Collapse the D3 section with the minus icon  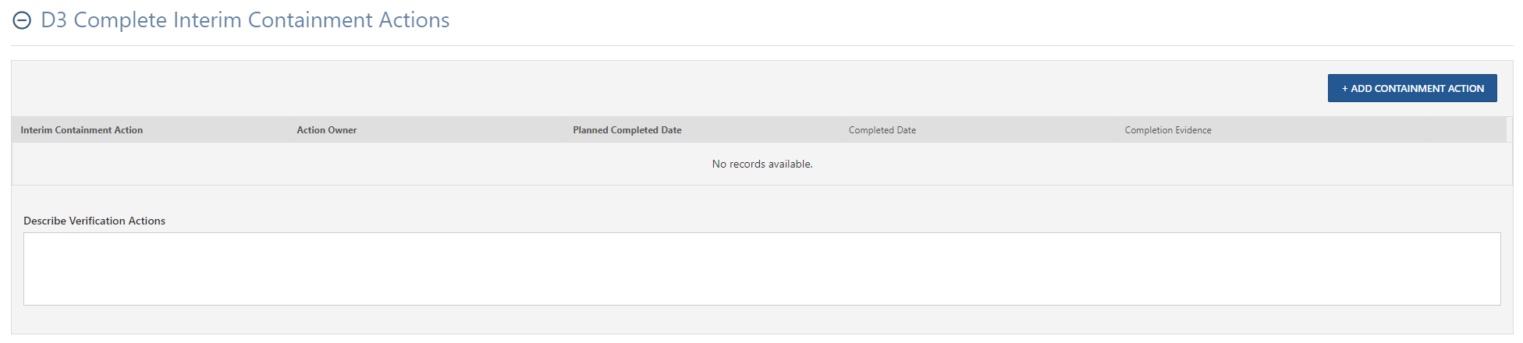pos(22,21)
